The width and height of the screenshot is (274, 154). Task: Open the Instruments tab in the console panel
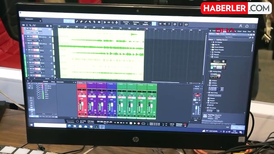point(60,82)
